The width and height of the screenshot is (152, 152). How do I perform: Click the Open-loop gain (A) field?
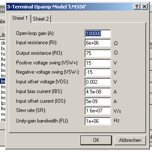coord(98,34)
